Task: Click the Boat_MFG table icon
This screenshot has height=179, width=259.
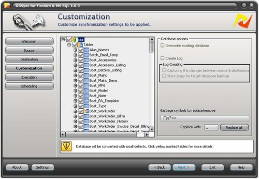Action: coord(86,86)
